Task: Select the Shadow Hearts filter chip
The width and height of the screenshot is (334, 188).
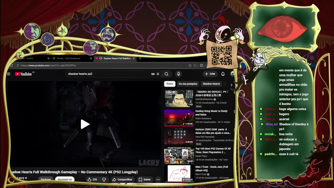Action: [x=211, y=84]
